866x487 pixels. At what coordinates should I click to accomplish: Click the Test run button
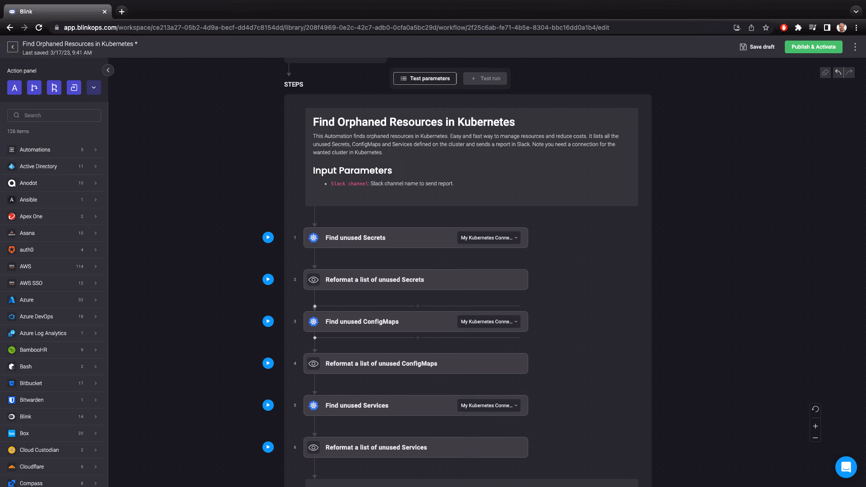click(x=485, y=78)
